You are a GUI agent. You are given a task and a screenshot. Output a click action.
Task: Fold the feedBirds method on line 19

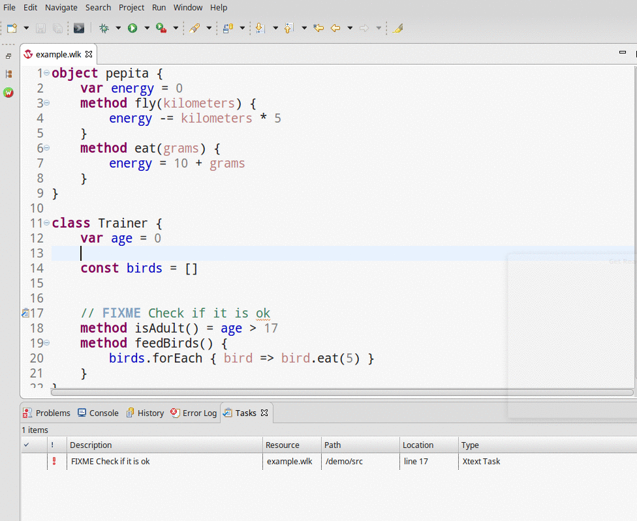click(x=46, y=343)
